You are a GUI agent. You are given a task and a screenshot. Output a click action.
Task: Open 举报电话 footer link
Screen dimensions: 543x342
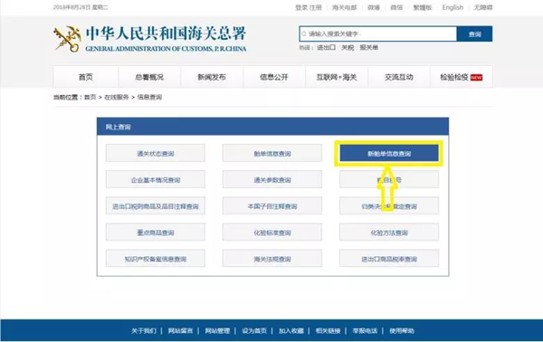pos(365,331)
